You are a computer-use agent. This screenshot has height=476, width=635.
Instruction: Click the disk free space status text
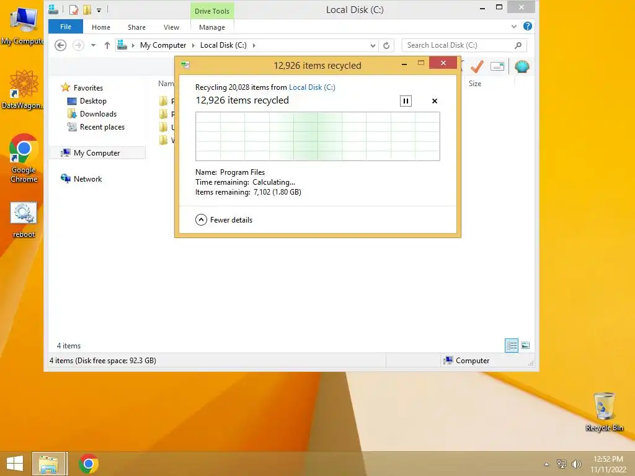pyautogui.click(x=103, y=360)
